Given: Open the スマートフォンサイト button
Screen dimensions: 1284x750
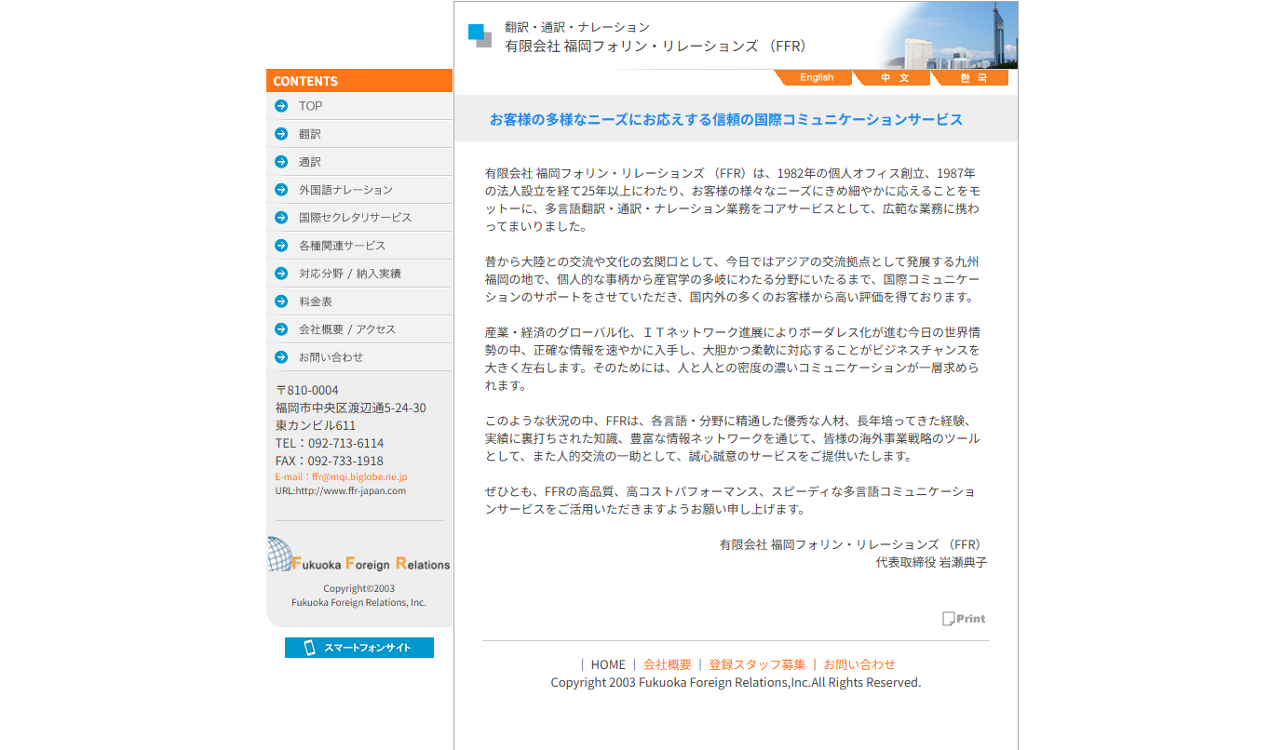Looking at the screenshot, I should click(359, 648).
